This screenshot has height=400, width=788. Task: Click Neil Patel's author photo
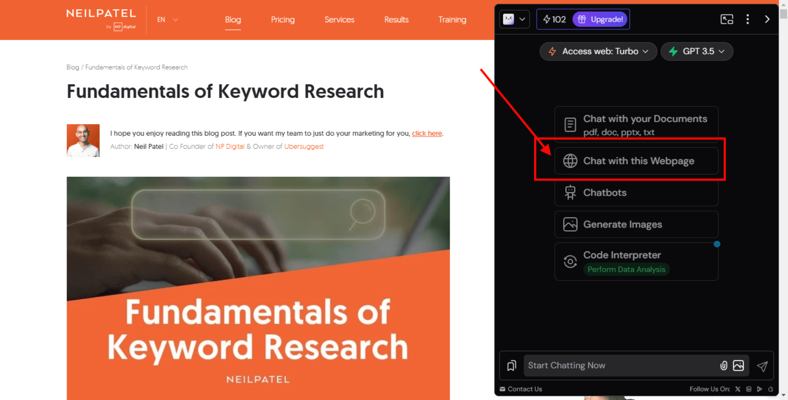[83, 140]
